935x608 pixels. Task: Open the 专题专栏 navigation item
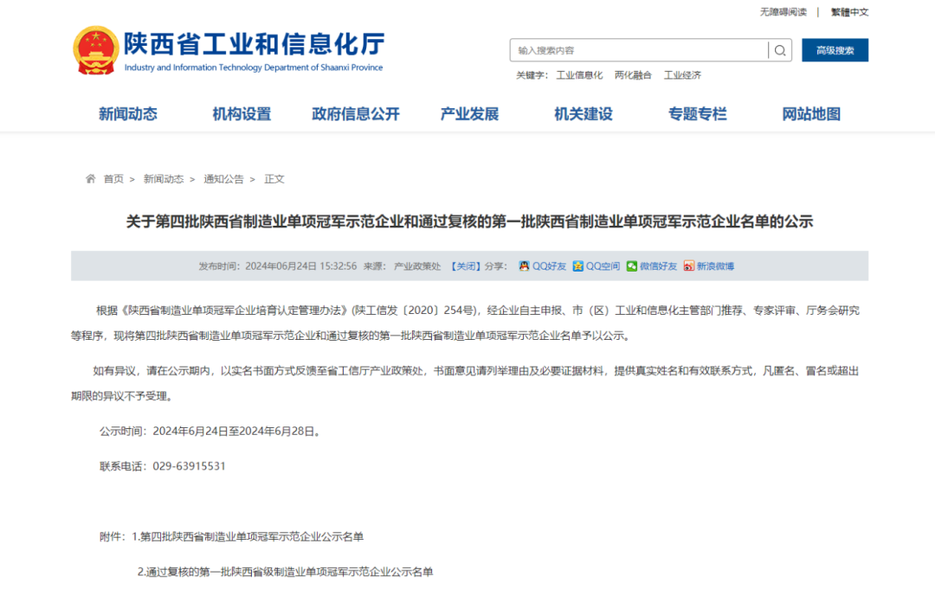point(697,114)
